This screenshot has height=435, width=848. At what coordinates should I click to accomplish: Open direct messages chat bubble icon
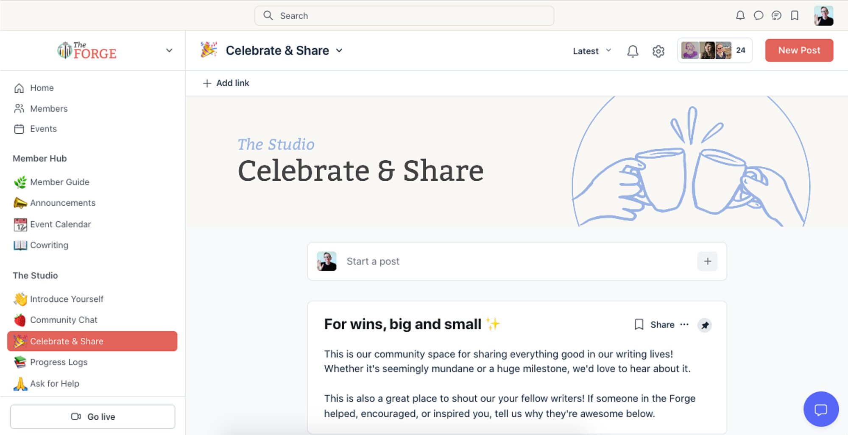point(758,16)
